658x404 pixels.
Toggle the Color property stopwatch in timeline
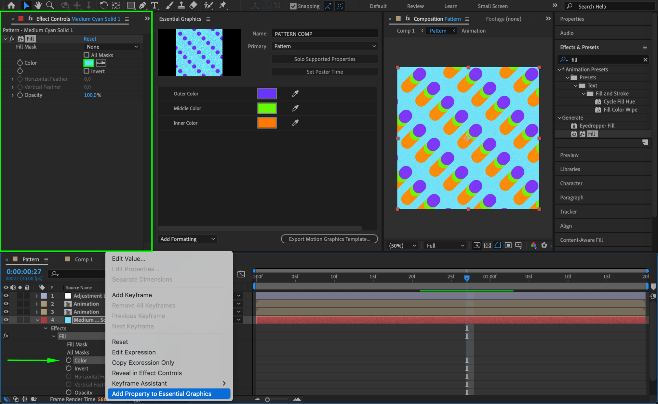(69, 360)
